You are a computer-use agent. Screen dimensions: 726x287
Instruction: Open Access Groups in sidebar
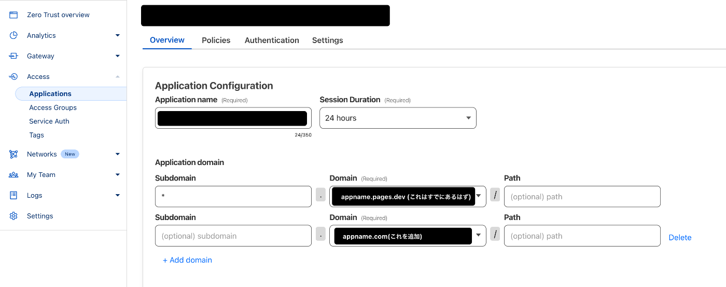click(53, 107)
